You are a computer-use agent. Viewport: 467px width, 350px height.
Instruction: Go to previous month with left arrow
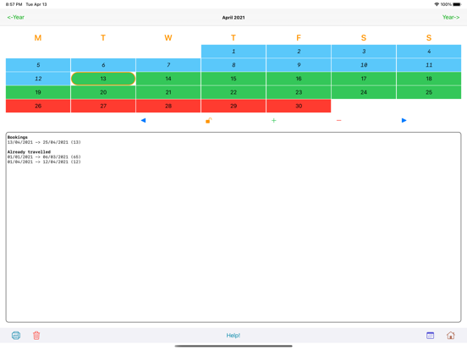click(x=143, y=120)
